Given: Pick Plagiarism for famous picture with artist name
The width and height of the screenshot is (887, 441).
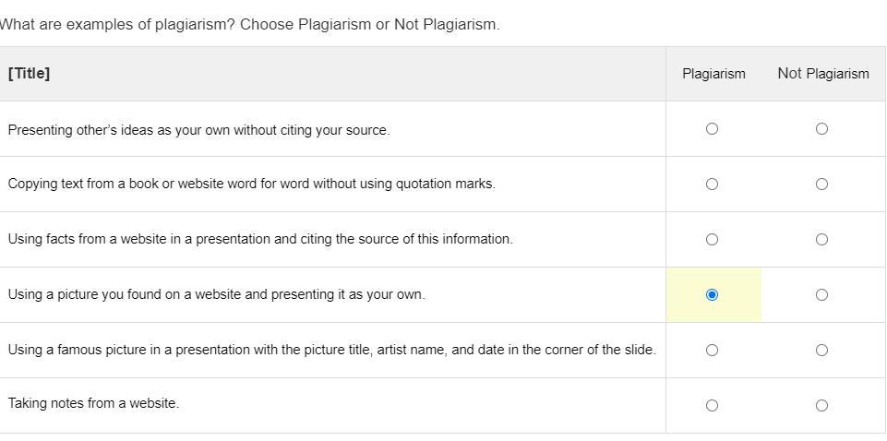Looking at the screenshot, I should coord(712,351).
